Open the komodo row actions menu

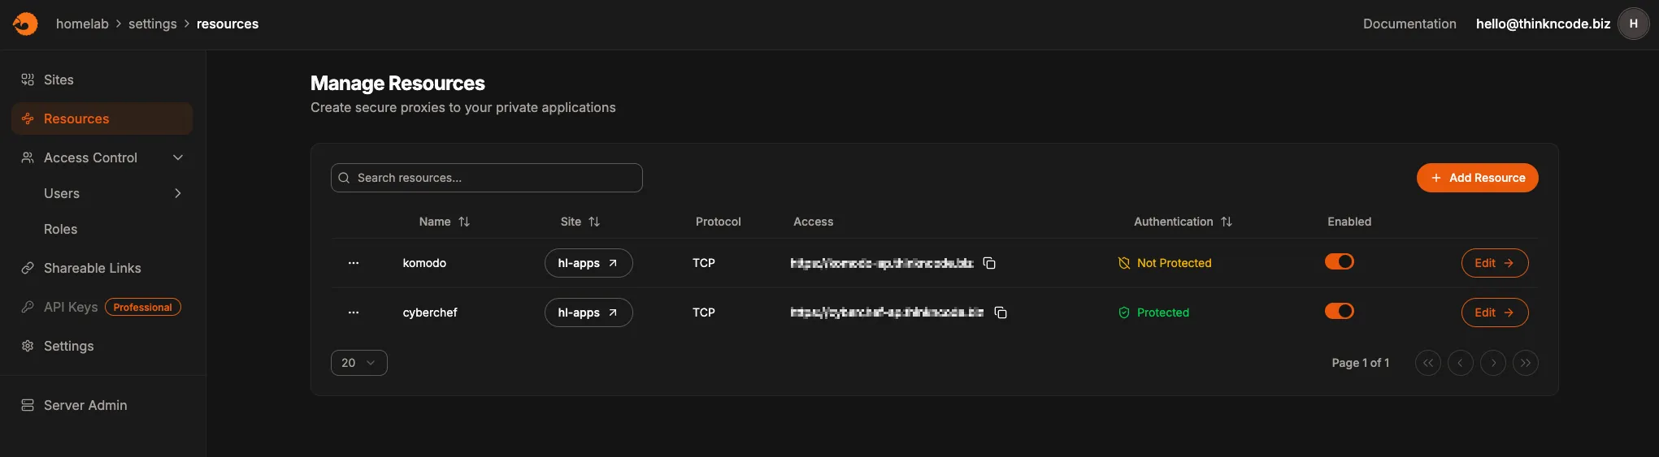354,263
